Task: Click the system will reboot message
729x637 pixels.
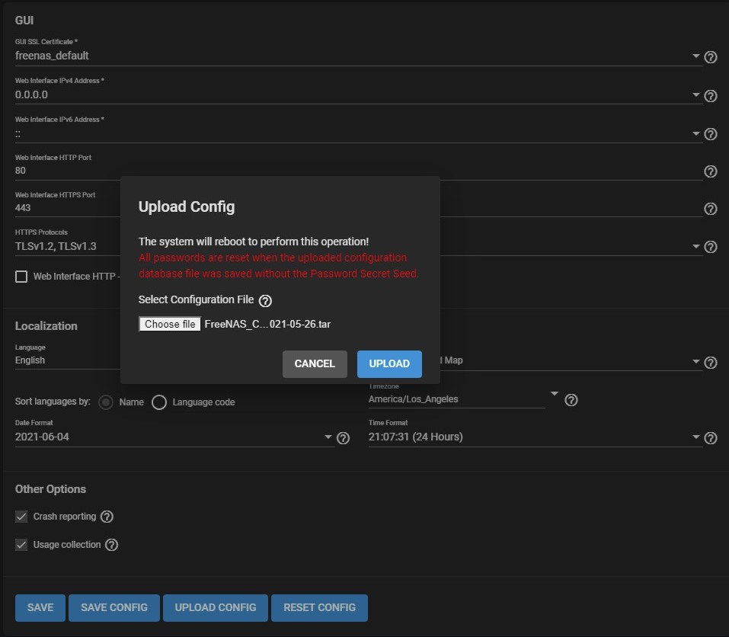Action: [254, 242]
